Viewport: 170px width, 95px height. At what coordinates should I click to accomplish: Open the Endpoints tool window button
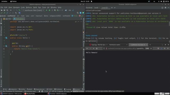[13, 89]
